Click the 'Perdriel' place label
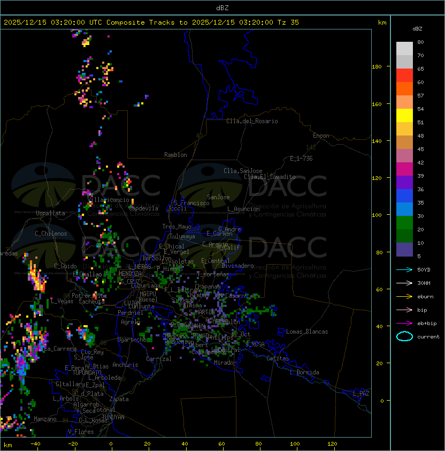Viewport: 445px width, 451px height. coord(131,313)
